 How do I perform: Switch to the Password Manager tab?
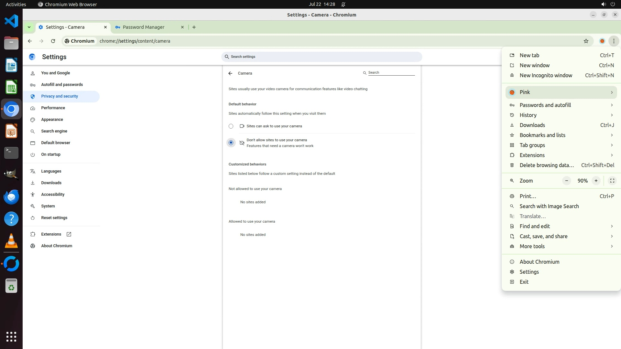point(144,27)
